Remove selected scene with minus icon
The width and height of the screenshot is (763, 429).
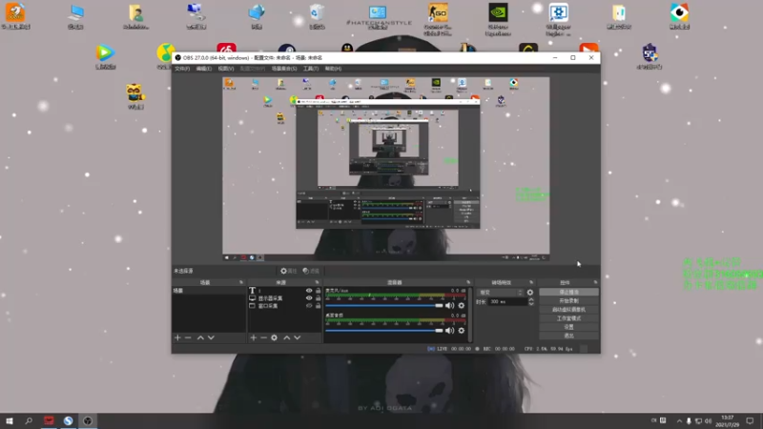coord(188,337)
